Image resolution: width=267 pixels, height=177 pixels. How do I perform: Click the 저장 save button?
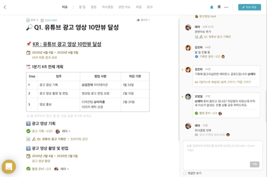254,164
